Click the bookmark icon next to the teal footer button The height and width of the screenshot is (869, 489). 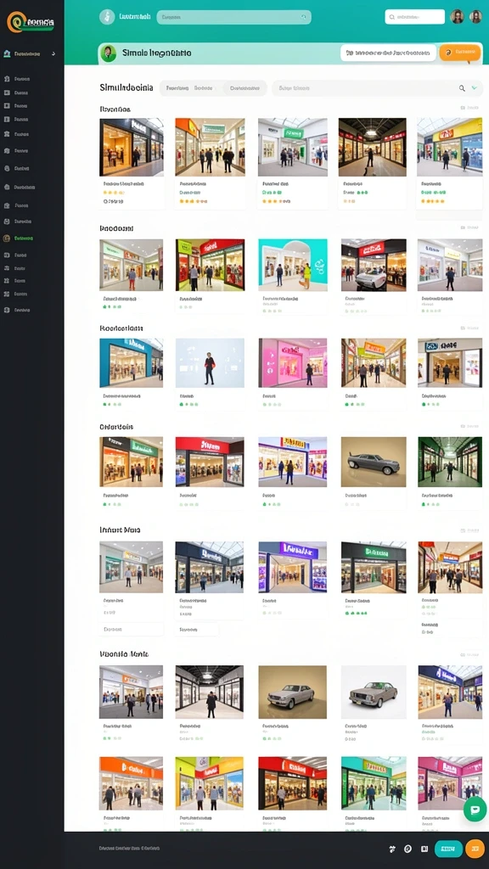[424, 849]
